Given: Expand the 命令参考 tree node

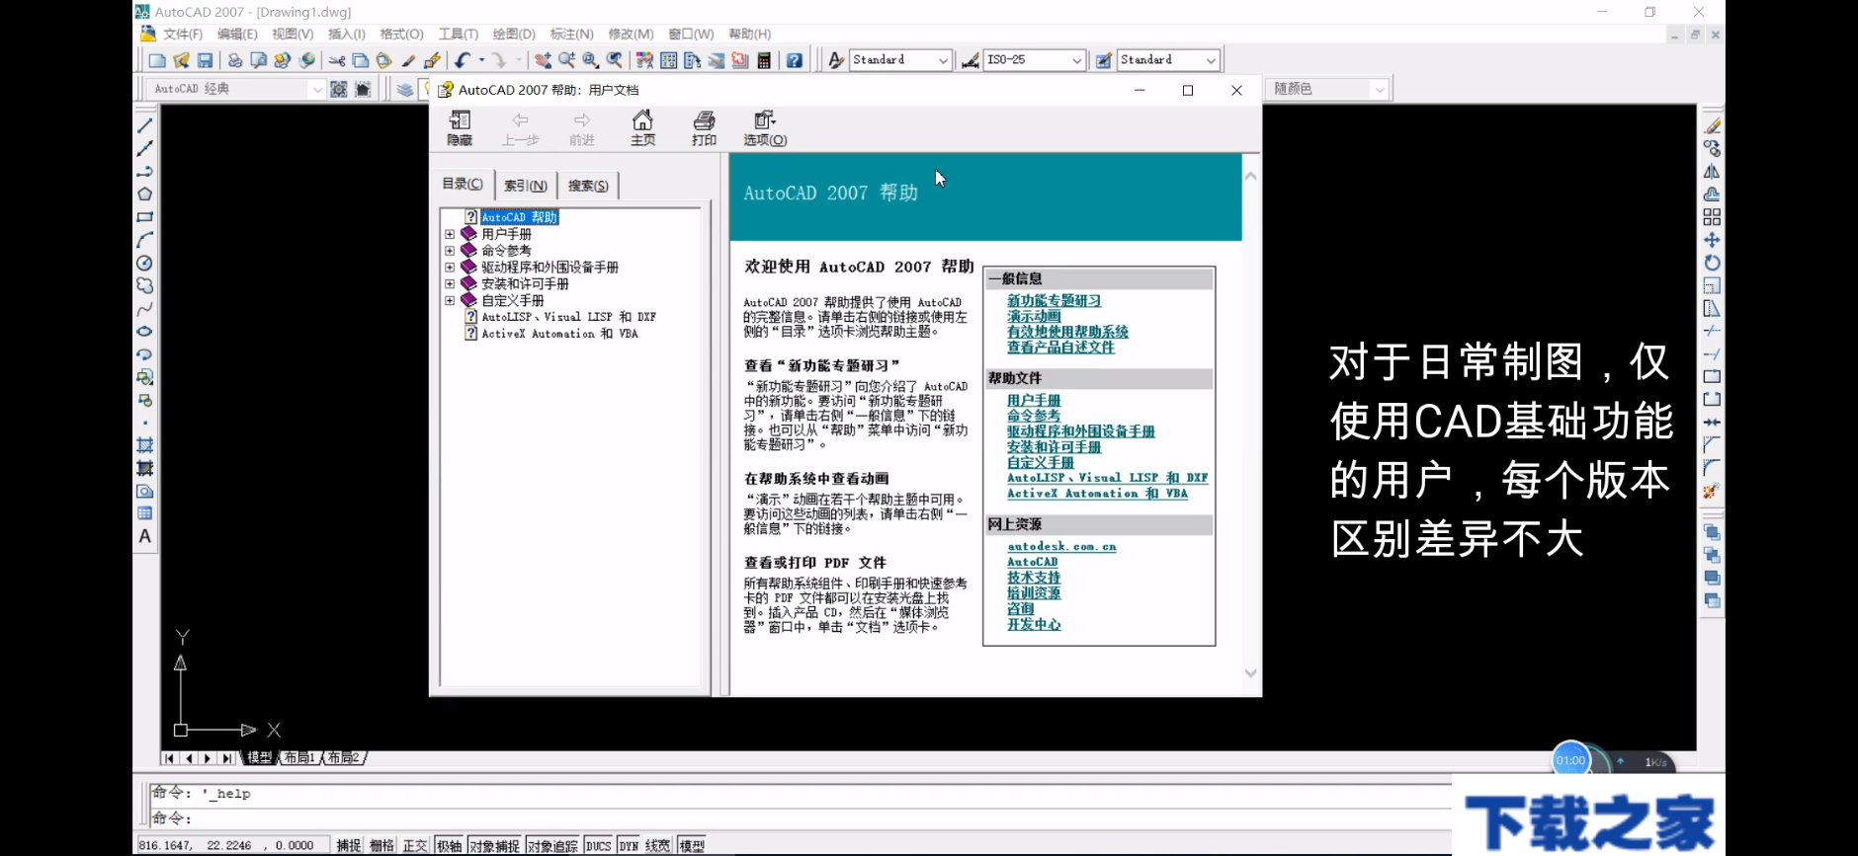Looking at the screenshot, I should click(450, 251).
